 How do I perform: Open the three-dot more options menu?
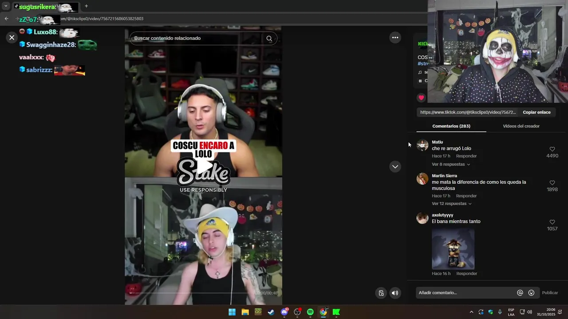[x=395, y=38]
